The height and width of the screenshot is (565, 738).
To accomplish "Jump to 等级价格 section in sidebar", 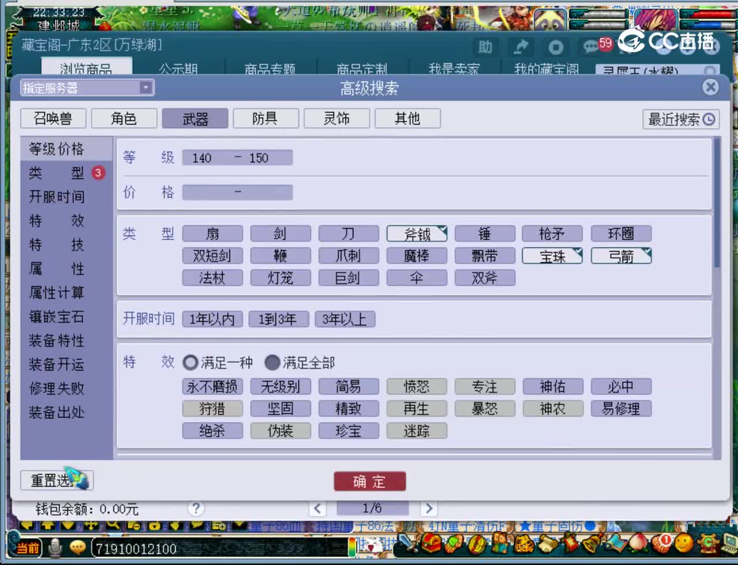I will 66,149.
